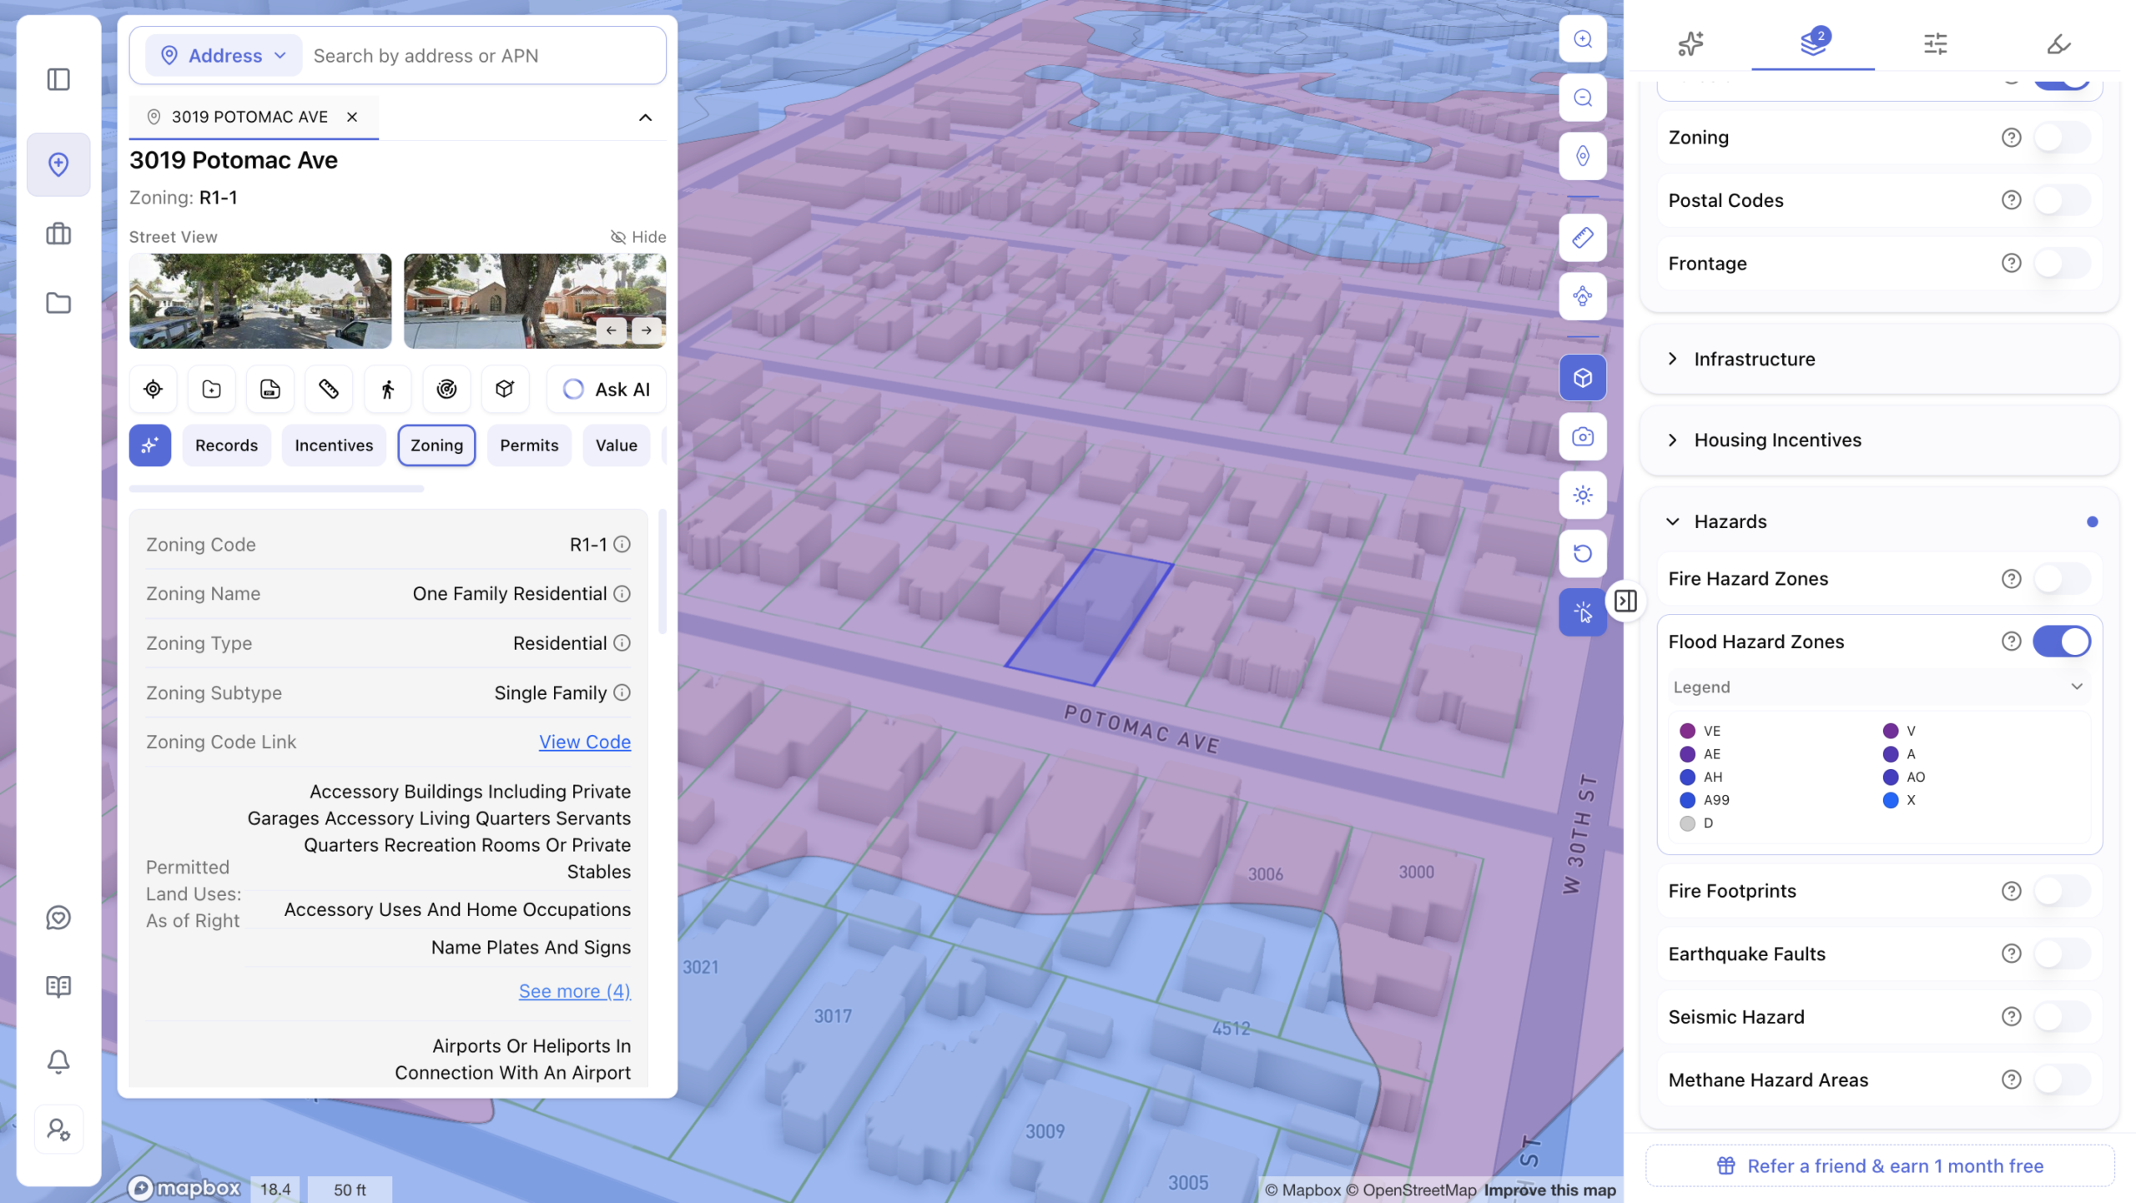Select the Zoning tab
Screen dimensions: 2136x1203
pos(436,445)
